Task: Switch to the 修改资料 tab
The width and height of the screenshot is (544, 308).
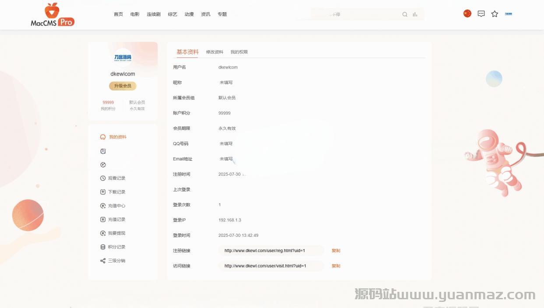Action: (x=214, y=52)
